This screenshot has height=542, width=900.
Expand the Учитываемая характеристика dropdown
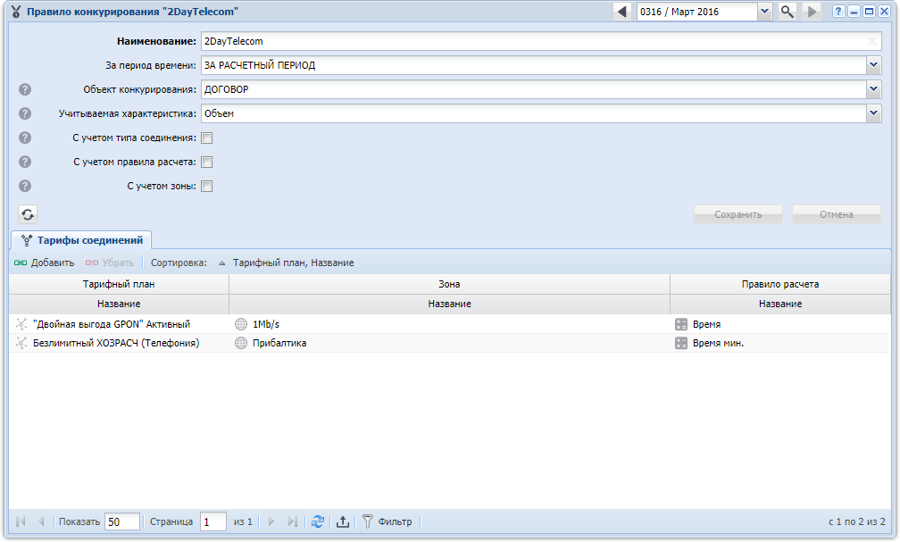tap(873, 113)
